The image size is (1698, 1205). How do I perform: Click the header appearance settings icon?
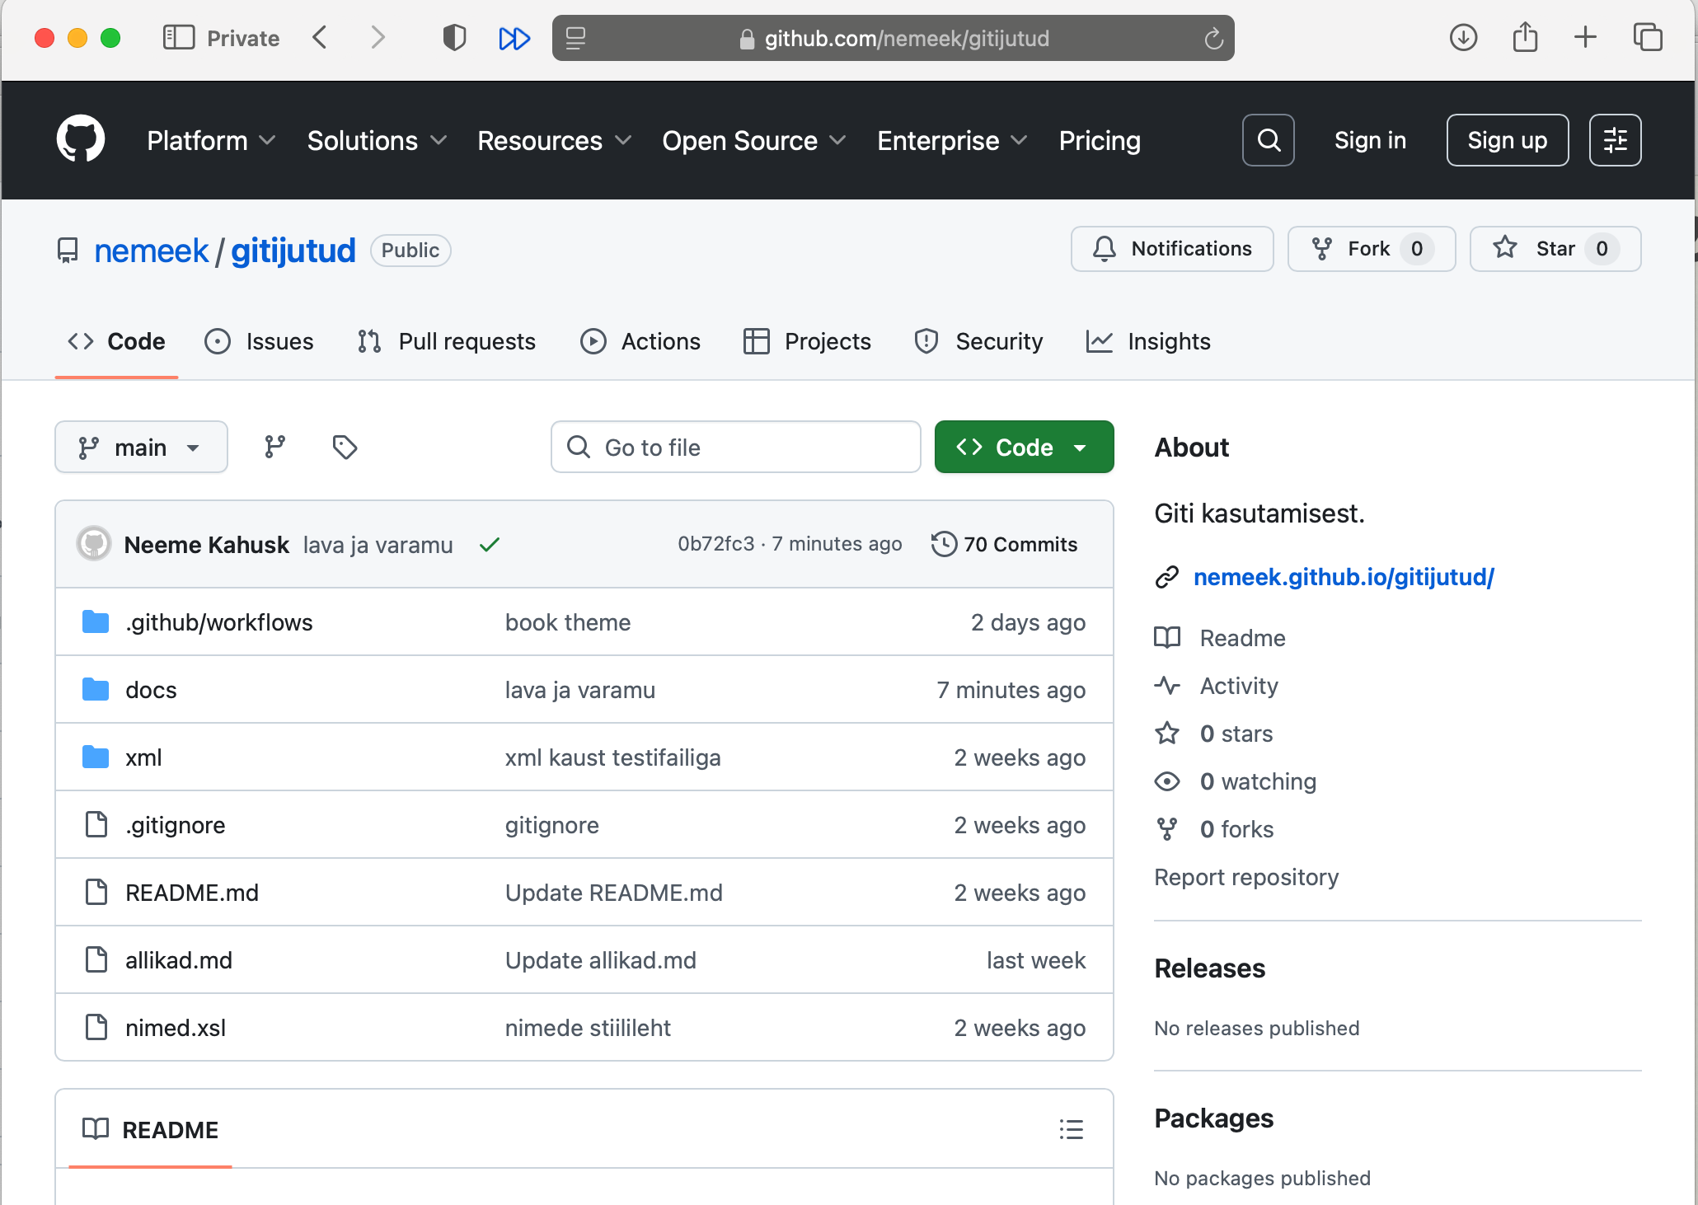pyautogui.click(x=1615, y=140)
